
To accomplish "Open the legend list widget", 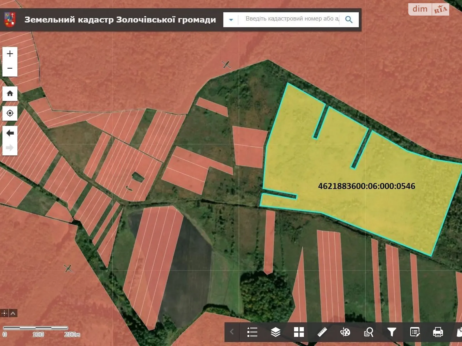I will (252, 332).
